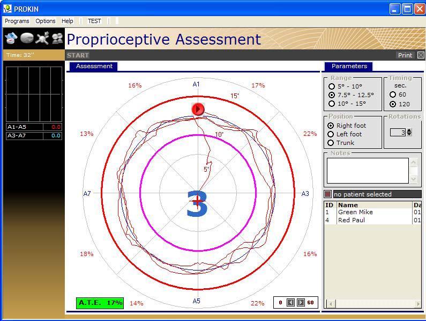Click the A3-A7 value row

(x=34, y=136)
